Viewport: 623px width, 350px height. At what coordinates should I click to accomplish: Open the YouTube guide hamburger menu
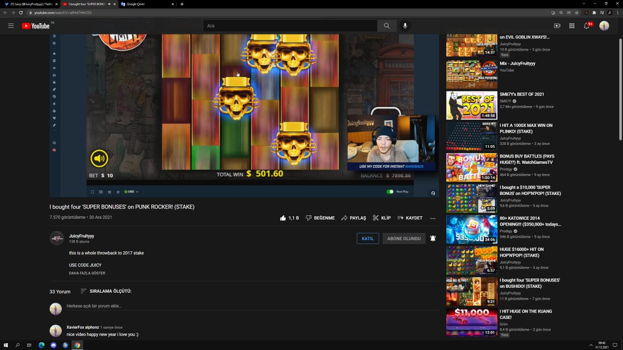(x=11, y=25)
